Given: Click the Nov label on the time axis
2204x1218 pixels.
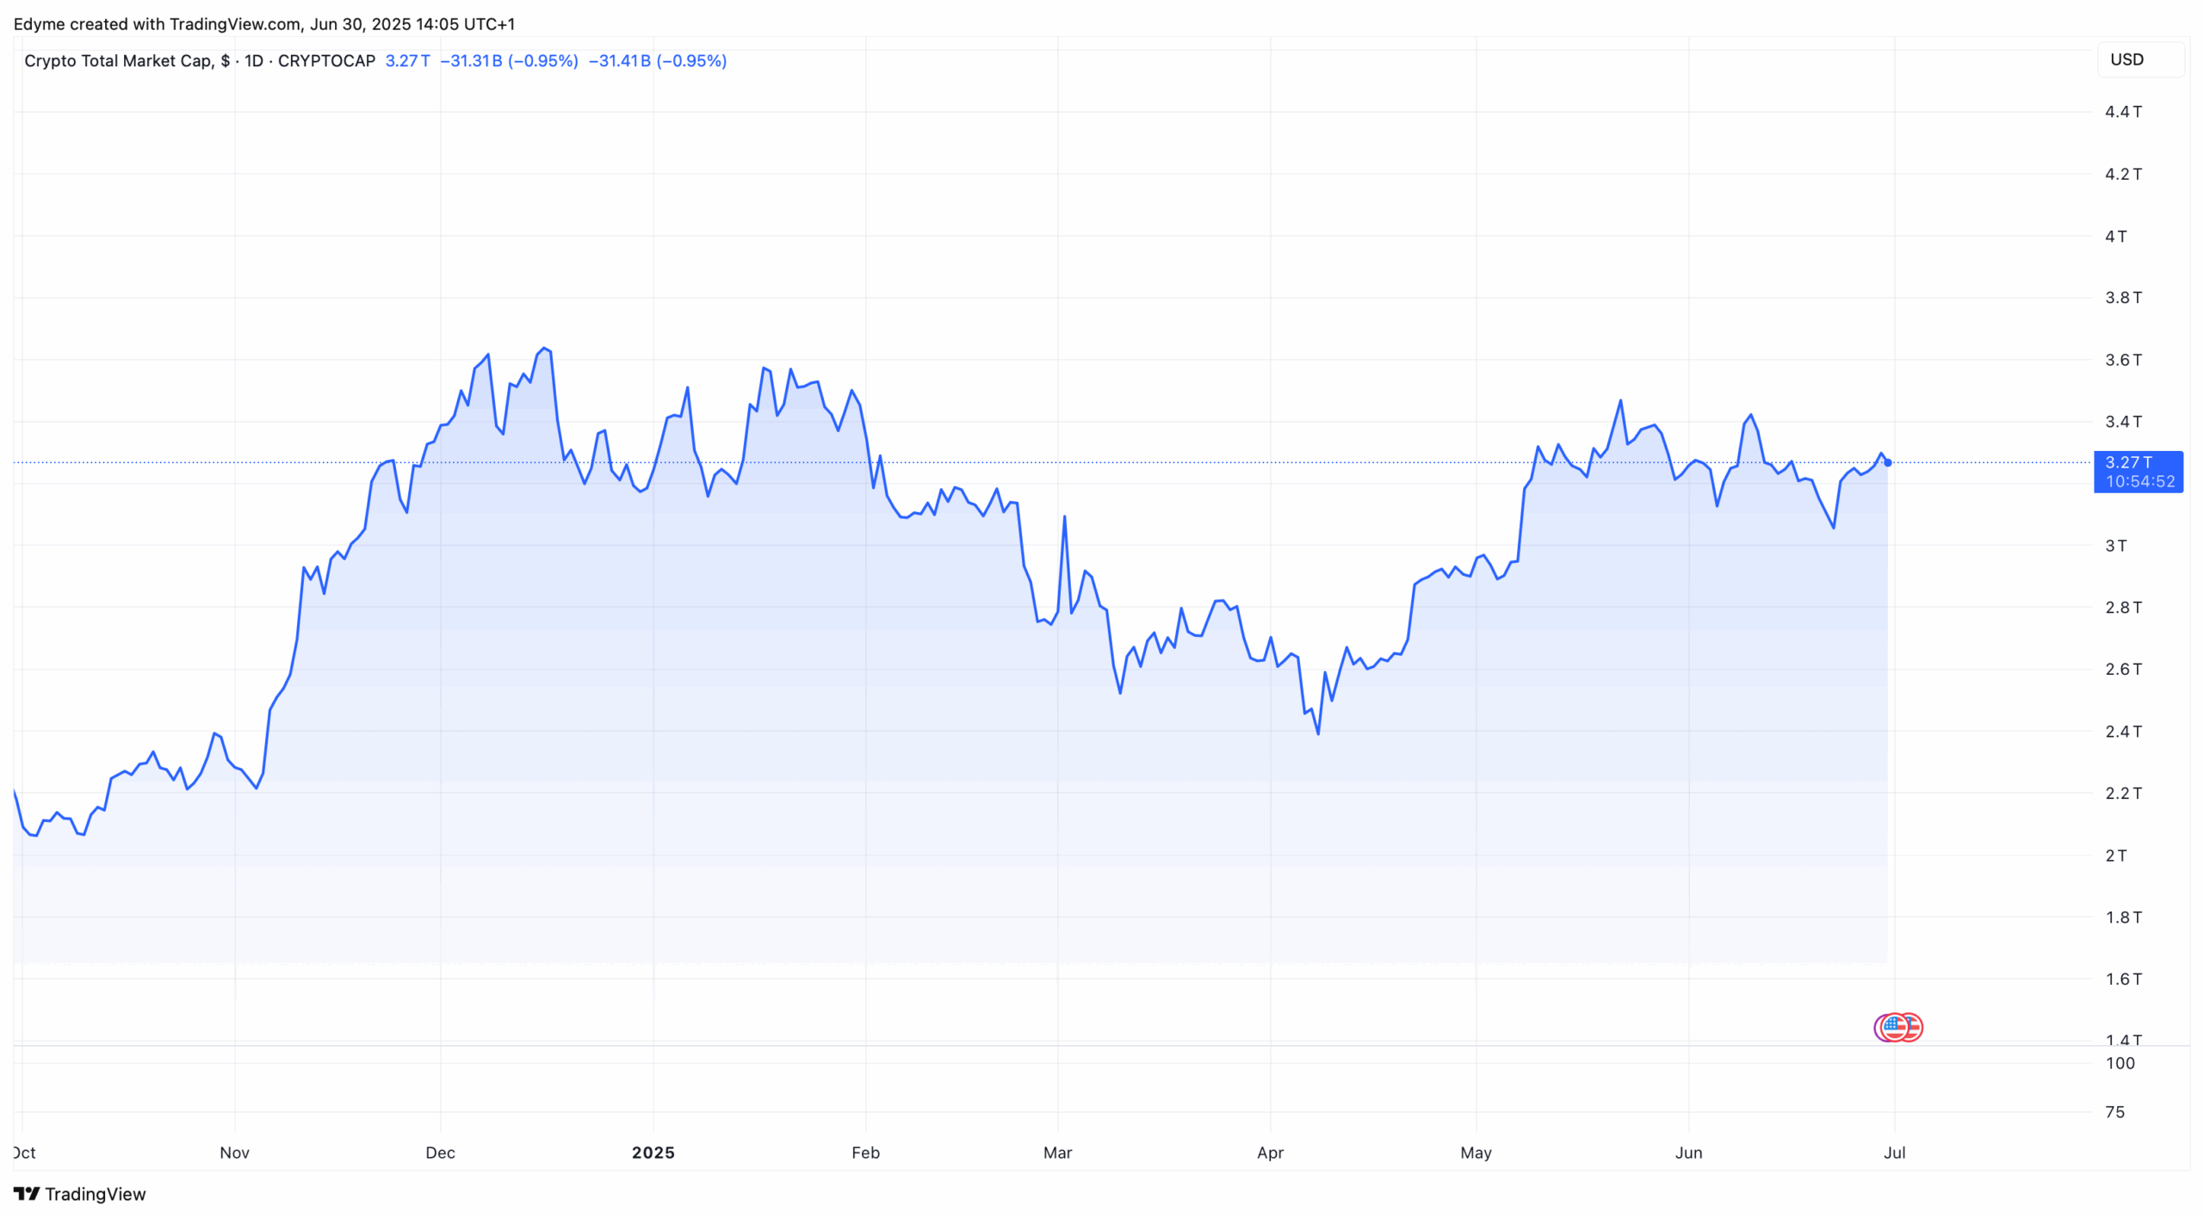Looking at the screenshot, I should click(234, 1153).
